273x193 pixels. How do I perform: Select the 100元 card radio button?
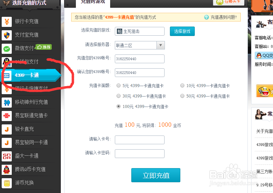coord(119,106)
